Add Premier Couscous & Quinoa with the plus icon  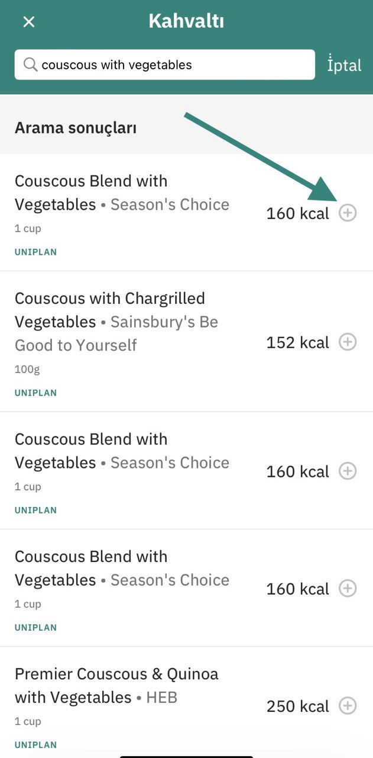[348, 705]
